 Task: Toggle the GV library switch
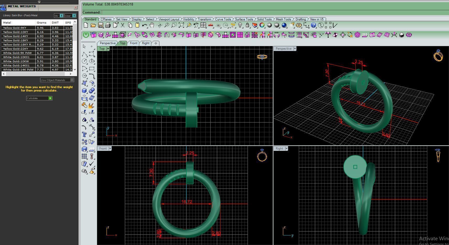(x=59, y=16)
